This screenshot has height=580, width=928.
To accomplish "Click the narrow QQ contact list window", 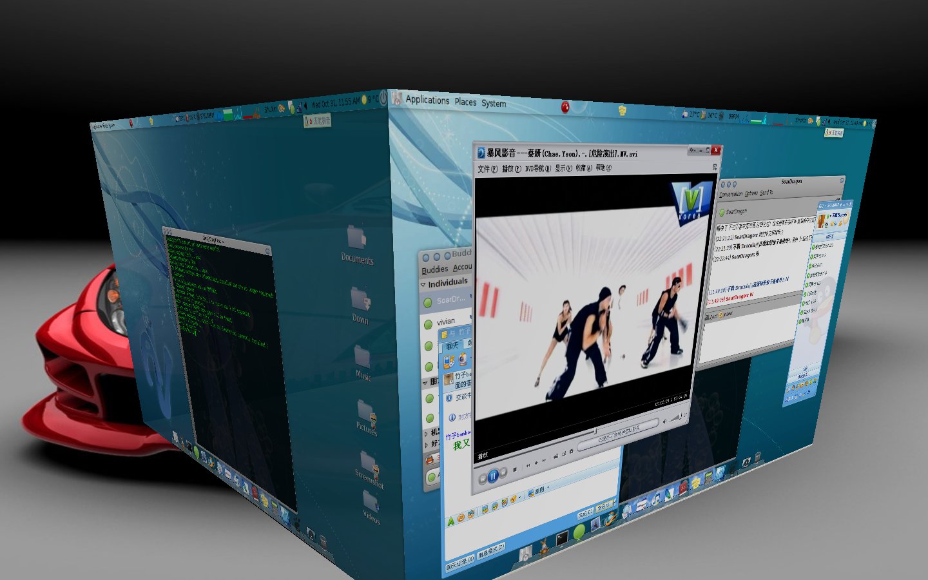I will pyautogui.click(x=817, y=303).
